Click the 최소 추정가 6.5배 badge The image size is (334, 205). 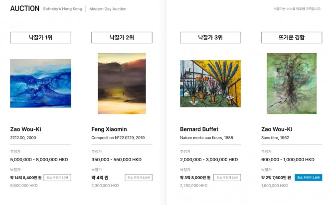(x=139, y=178)
